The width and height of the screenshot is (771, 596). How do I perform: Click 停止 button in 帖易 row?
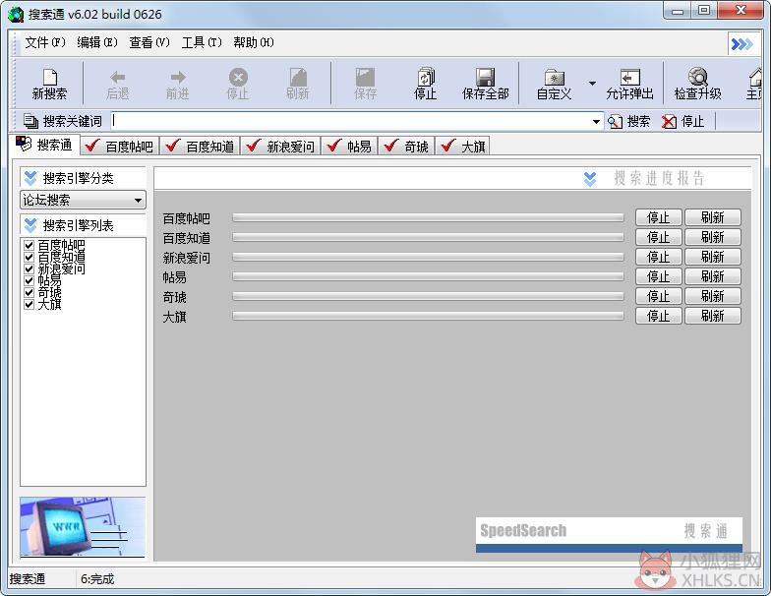tap(659, 276)
